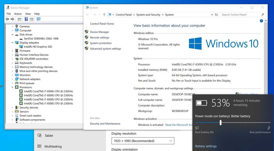Image resolution: width=274 pixels, height=151 pixels.
Task: Open the File menu in Device Manager
Action: click(x=8, y=14)
